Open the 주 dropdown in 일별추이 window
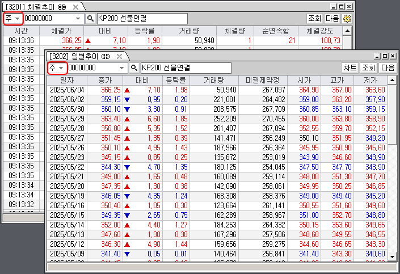 (56, 68)
